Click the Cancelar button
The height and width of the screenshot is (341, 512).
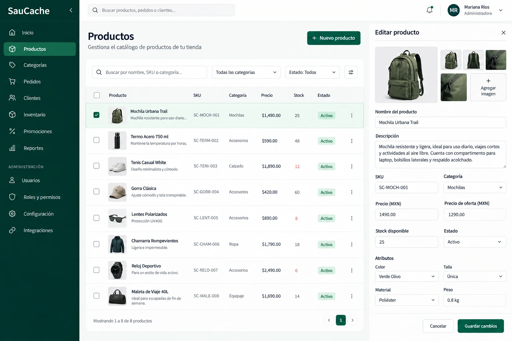[x=438, y=326]
